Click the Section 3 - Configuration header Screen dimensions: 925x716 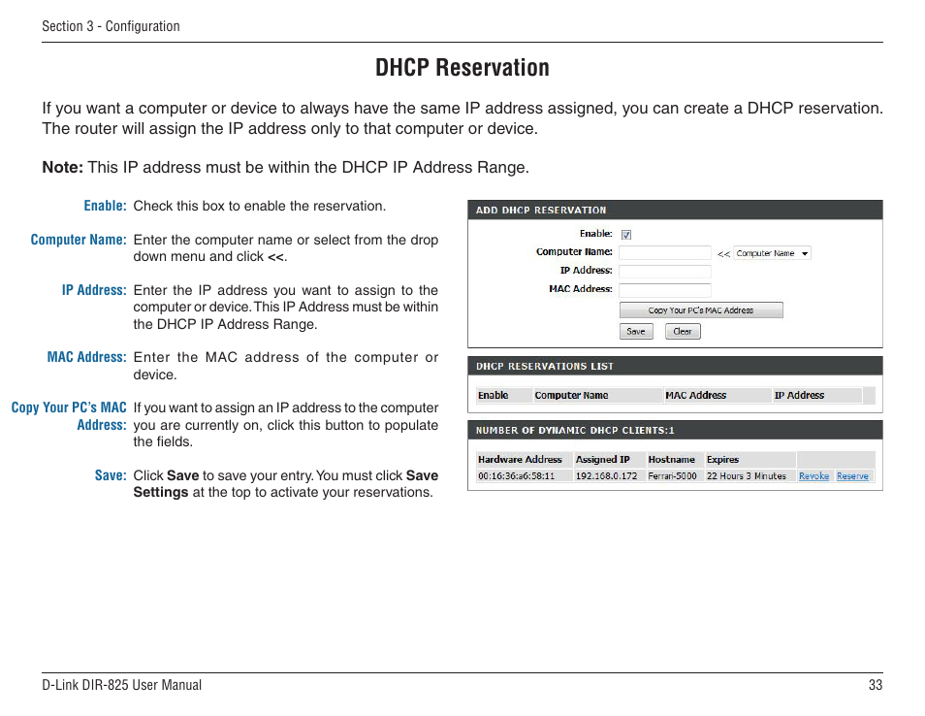(111, 26)
